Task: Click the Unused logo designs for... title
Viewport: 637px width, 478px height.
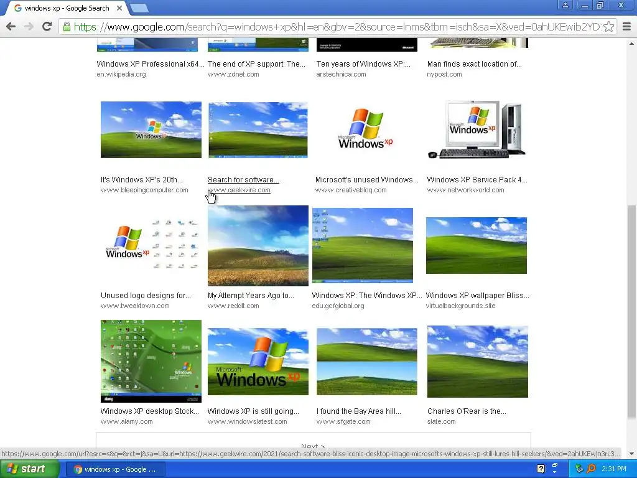Action: tap(146, 296)
